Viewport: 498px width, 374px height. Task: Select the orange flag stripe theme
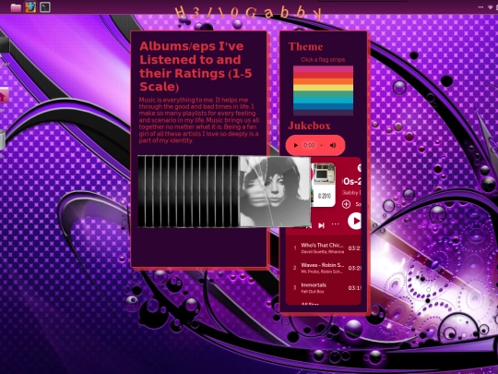[x=323, y=81]
